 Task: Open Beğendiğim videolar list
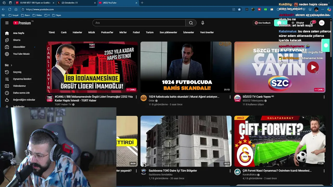point(24,100)
